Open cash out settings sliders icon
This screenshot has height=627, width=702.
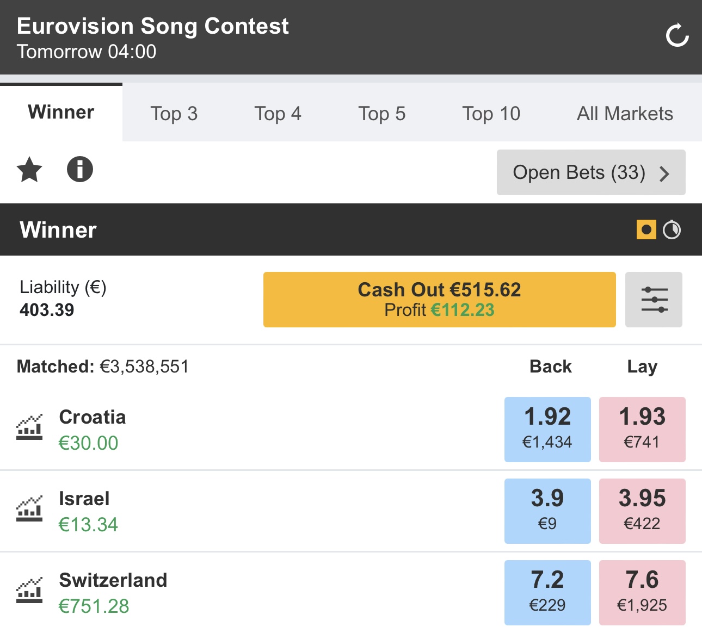654,300
